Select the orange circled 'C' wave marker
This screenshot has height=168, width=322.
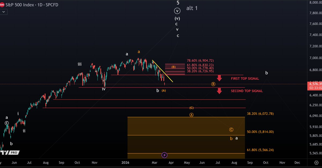coord(231,130)
